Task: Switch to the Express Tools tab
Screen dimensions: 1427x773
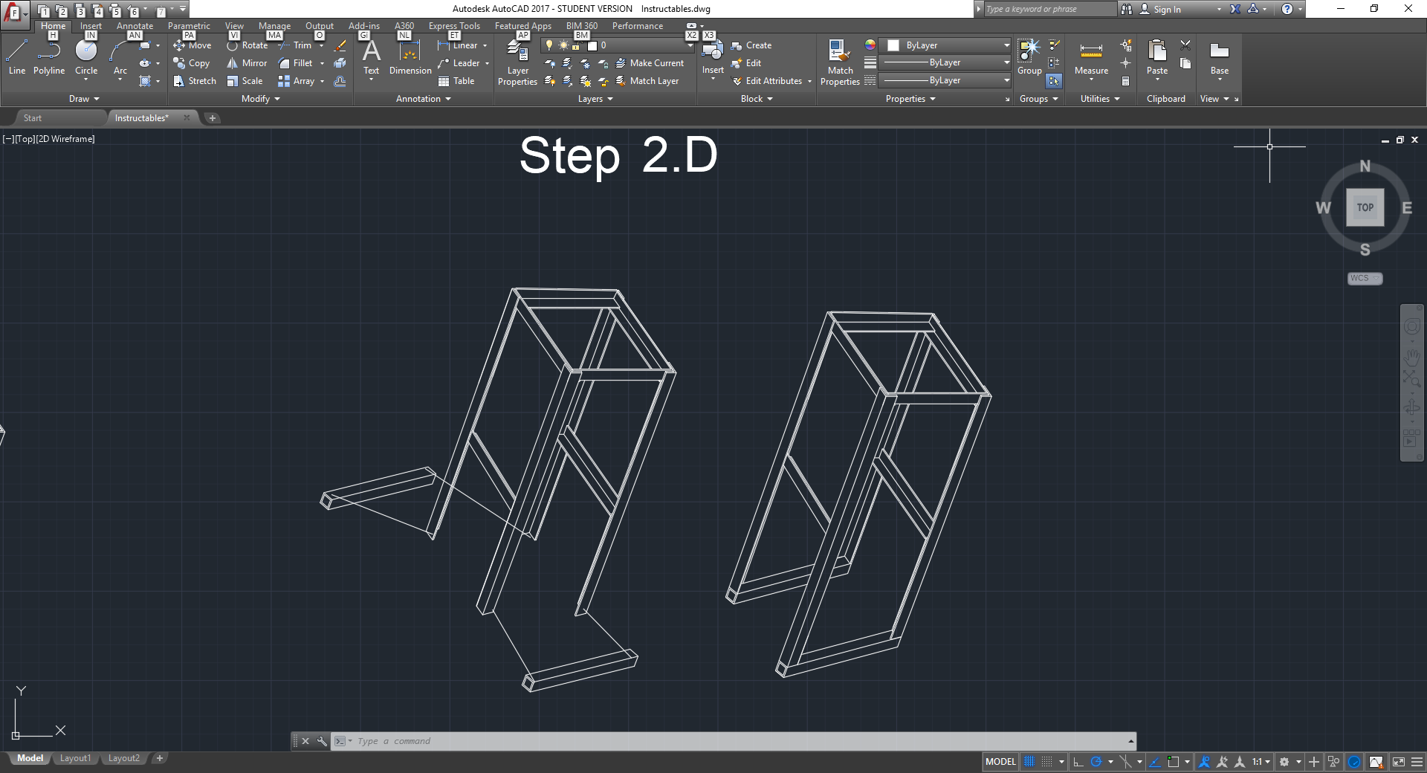Action: click(454, 26)
